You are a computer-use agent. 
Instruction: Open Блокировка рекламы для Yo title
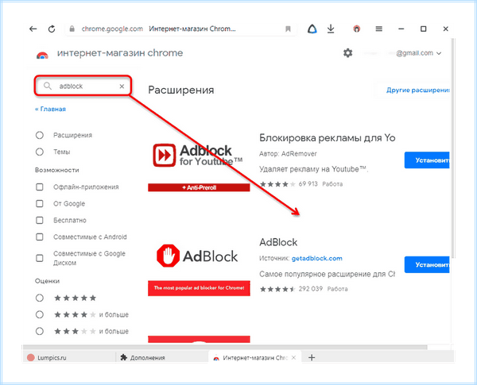click(x=327, y=138)
